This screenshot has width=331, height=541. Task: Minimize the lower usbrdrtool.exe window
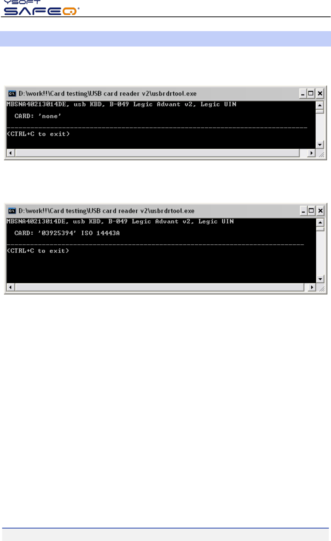[x=303, y=211]
